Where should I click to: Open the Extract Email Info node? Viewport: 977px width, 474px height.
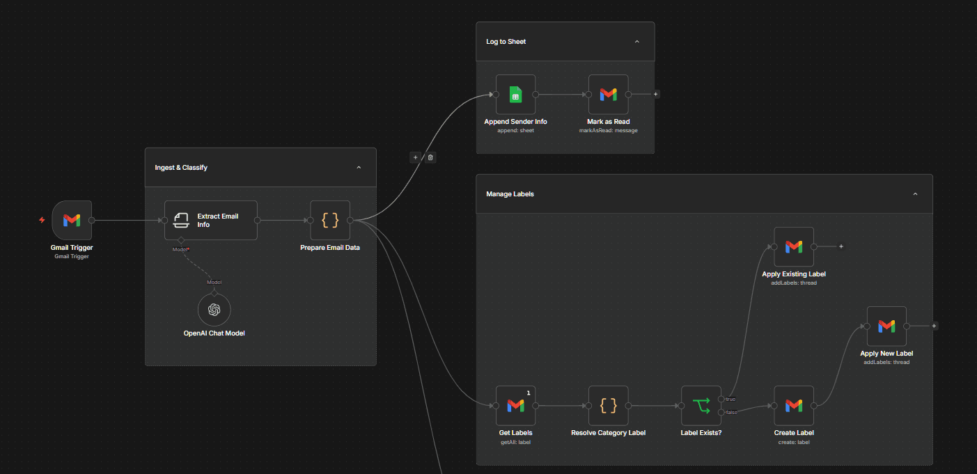[211, 220]
